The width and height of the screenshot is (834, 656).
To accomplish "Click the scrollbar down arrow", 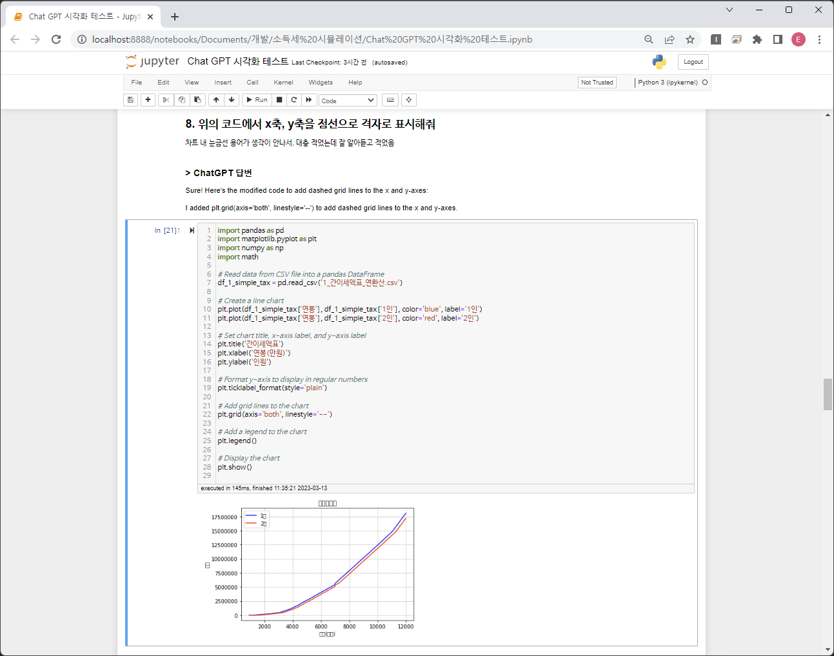I will click(x=828, y=650).
